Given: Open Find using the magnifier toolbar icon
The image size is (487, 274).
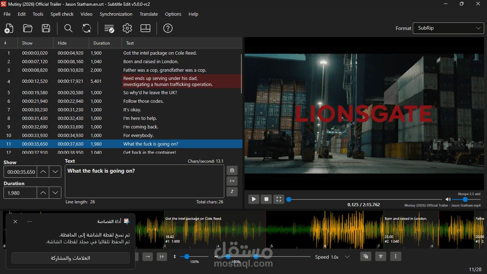Looking at the screenshot, I should (68, 28).
